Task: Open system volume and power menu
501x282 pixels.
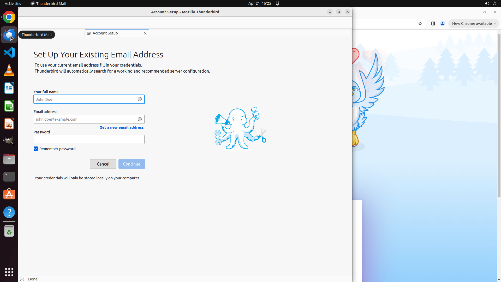Action: [x=491, y=3]
